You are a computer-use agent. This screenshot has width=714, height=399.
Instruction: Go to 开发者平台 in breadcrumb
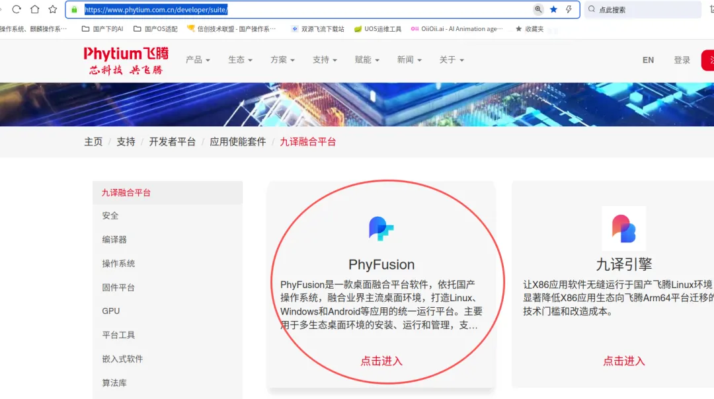[x=172, y=142]
